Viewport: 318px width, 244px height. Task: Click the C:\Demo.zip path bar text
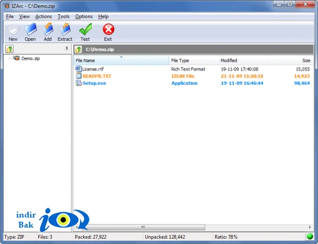click(x=100, y=49)
